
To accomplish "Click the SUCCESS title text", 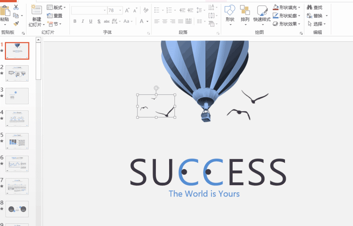I will (208, 172).
